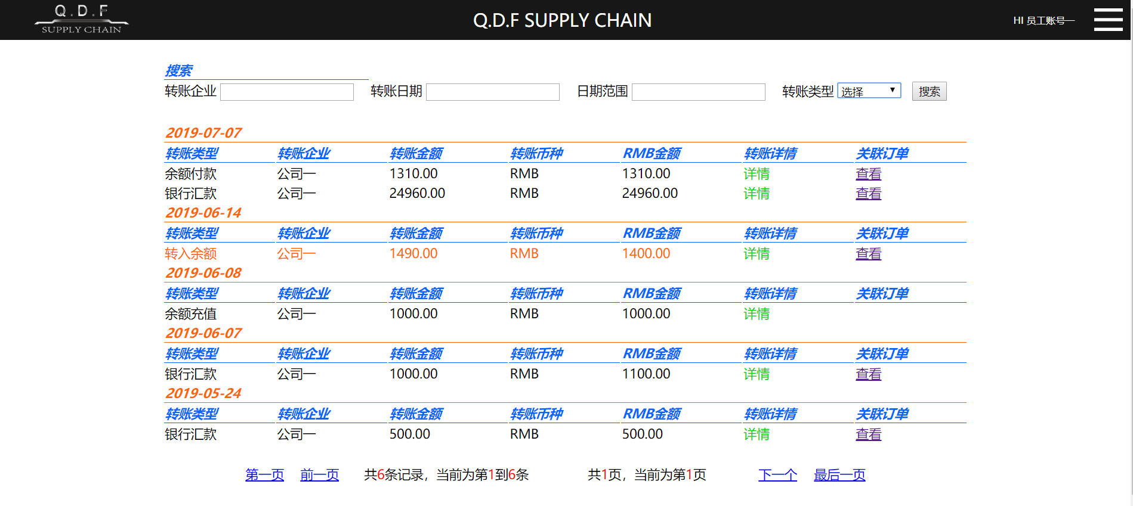Open 详情 for the 余额充值 row
Image resolution: width=1133 pixels, height=506 pixels.
757,314
